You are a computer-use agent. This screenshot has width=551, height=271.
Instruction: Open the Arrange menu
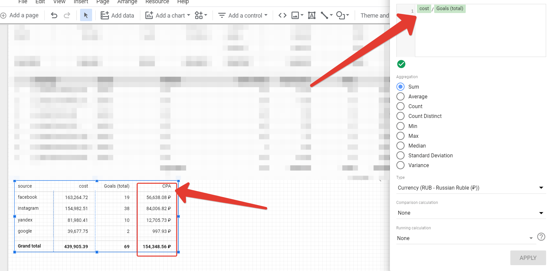tap(127, 2)
